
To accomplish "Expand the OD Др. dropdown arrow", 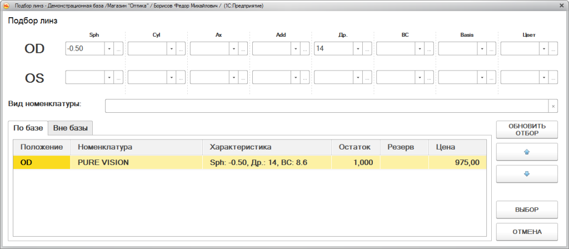I will 358,49.
